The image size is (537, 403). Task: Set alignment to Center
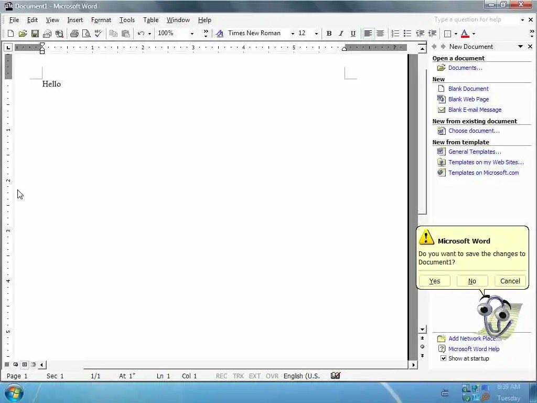tap(380, 33)
